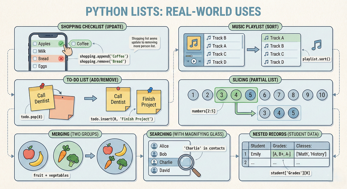
Task: Click the green checkmark beside Apples
Action: click(x=61, y=44)
